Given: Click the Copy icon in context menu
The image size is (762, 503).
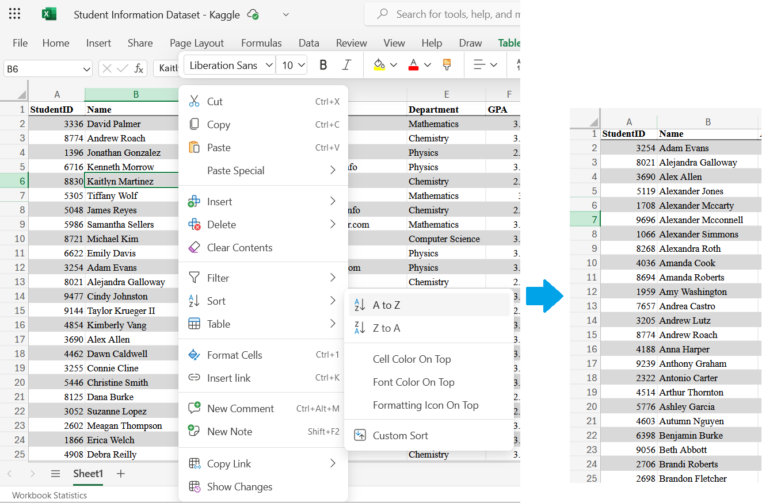Looking at the screenshot, I should coord(195,124).
